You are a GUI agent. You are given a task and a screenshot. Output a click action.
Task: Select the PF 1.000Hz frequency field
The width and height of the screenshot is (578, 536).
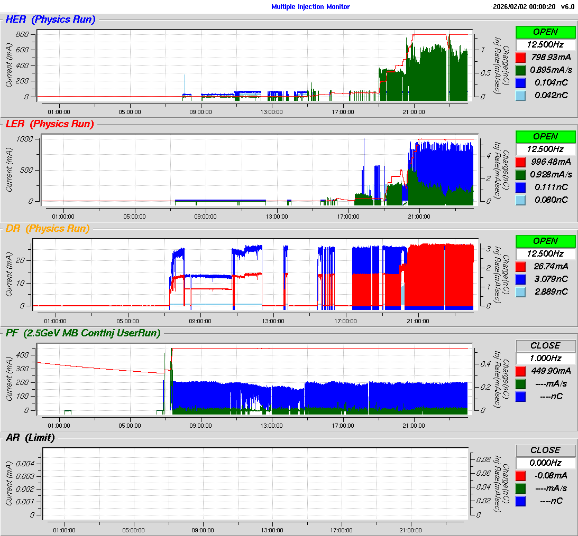(545, 358)
